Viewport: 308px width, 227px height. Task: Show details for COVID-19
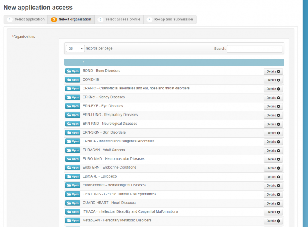(x=273, y=80)
